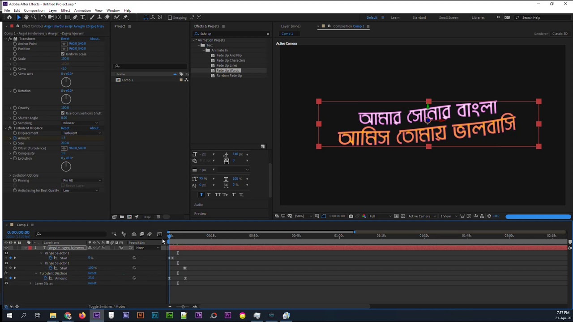
Task: Open the Effect menu
Action: (65, 10)
